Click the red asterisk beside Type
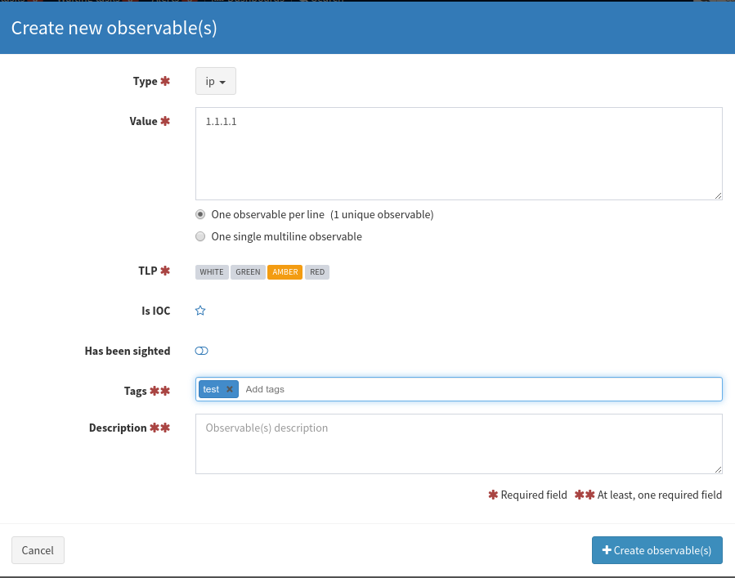This screenshot has height=578, width=735. click(166, 81)
